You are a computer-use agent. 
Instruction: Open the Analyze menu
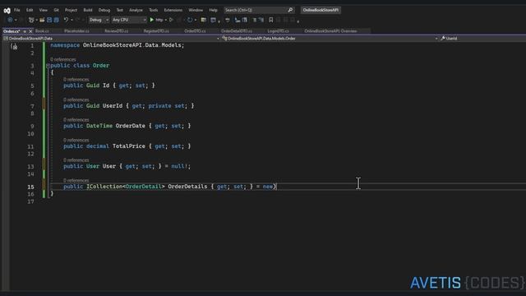tap(136, 10)
